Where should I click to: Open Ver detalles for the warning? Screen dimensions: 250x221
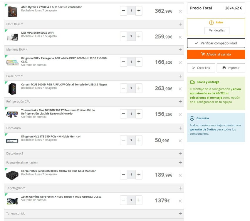tap(217, 30)
